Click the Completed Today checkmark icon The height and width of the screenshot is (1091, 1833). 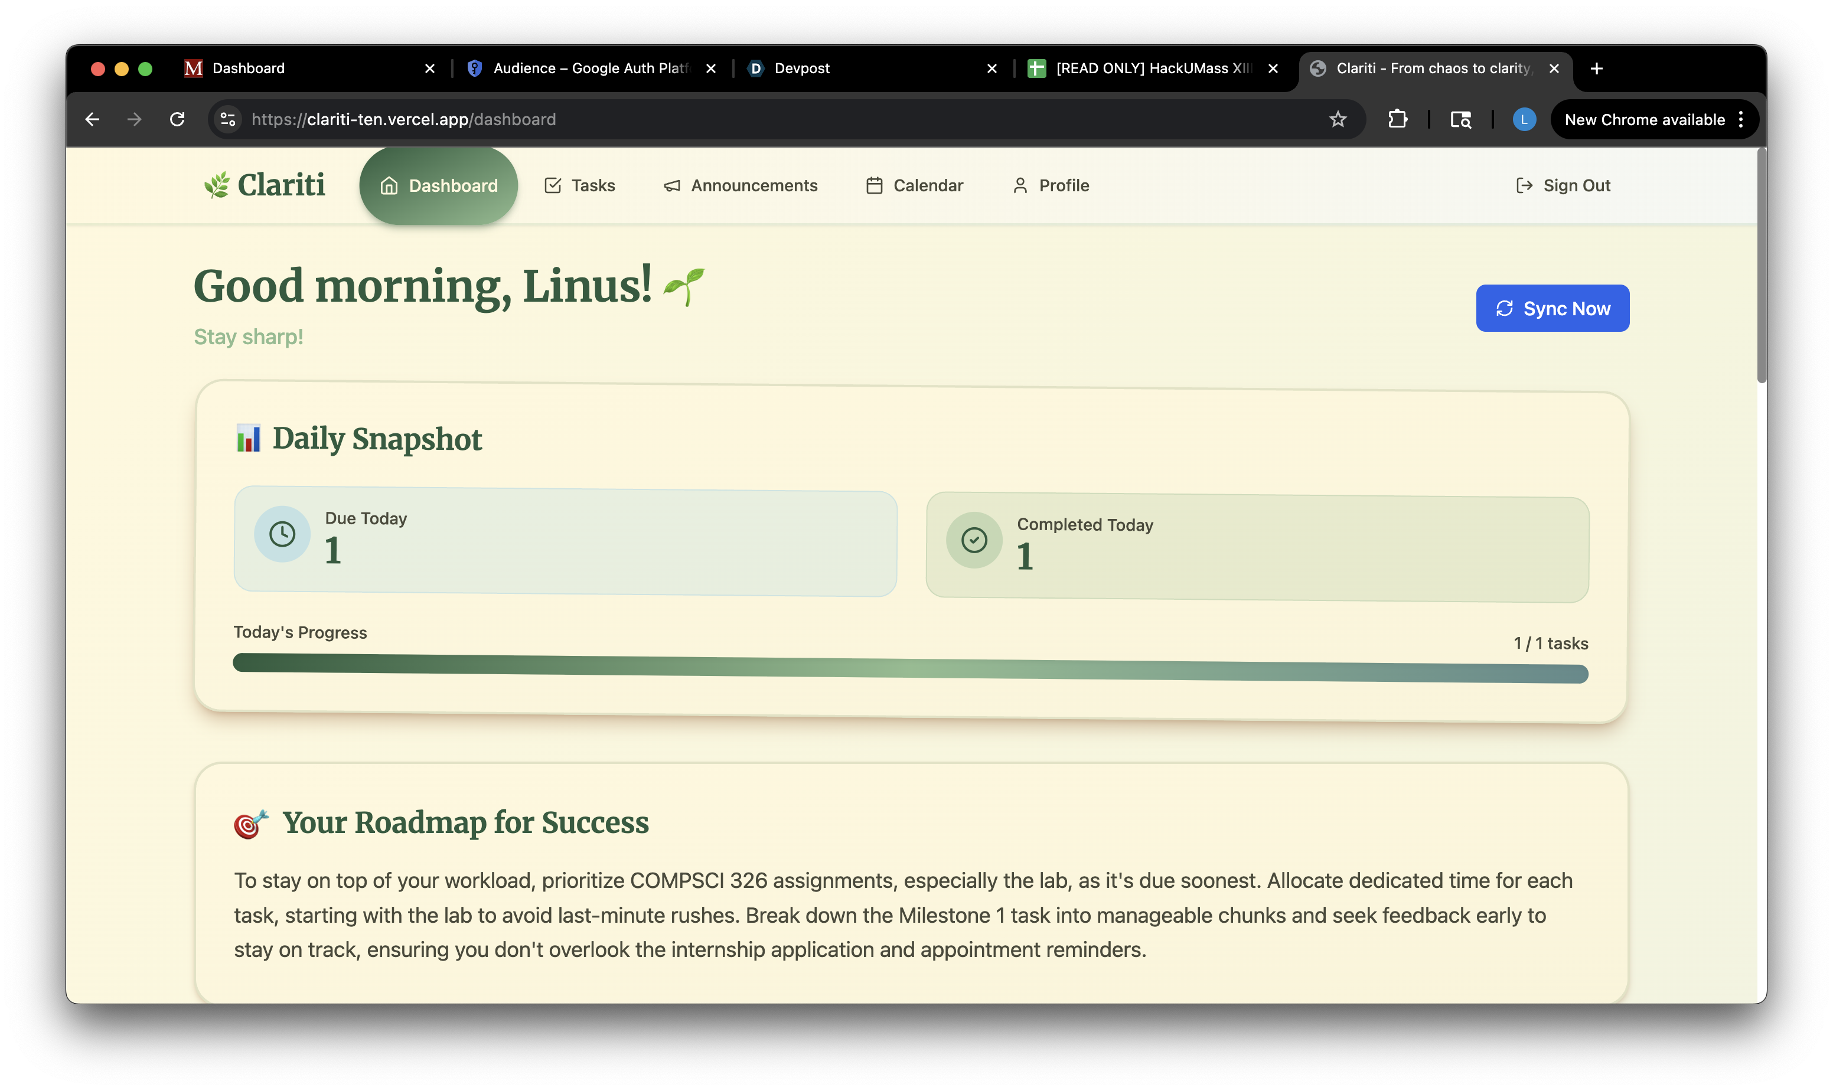(974, 540)
